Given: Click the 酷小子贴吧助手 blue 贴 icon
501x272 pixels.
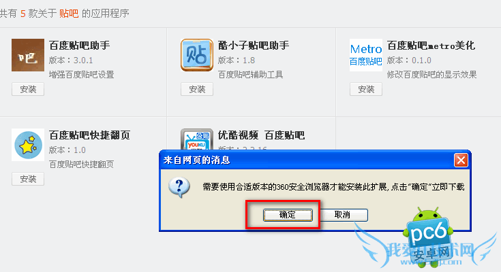Looking at the screenshot, I should tap(197, 55).
